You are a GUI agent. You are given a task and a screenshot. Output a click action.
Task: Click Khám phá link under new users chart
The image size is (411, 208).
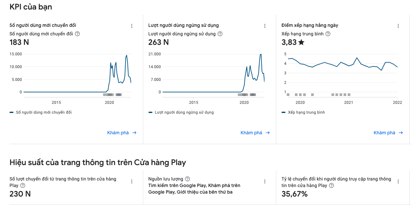(122, 133)
